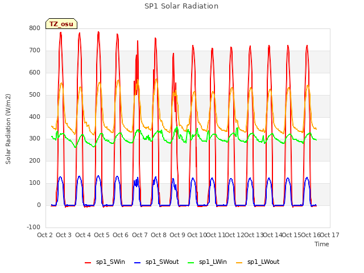Toggle the sp1_LWin legend label
The width and height of the screenshot is (364, 273).
[x=213, y=262]
